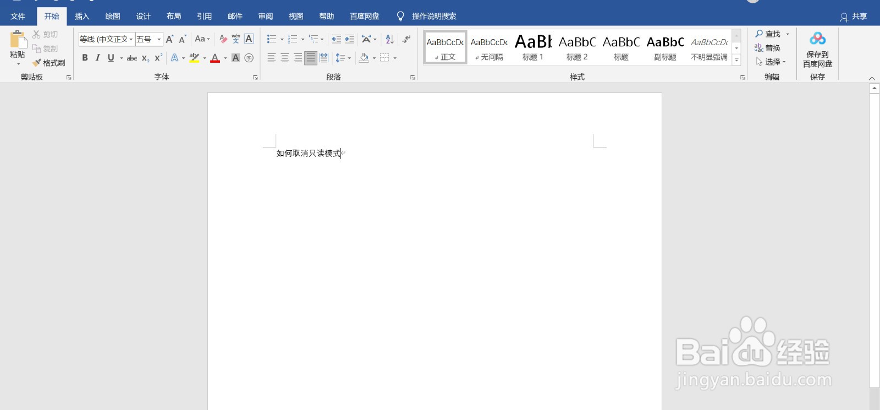Switch to the 插入 Insert tab
The width and height of the screenshot is (880, 410).
82,17
